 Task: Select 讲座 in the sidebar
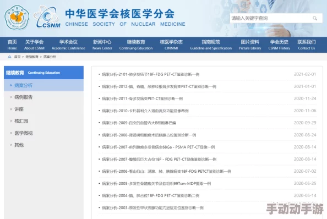[x=44, y=109]
